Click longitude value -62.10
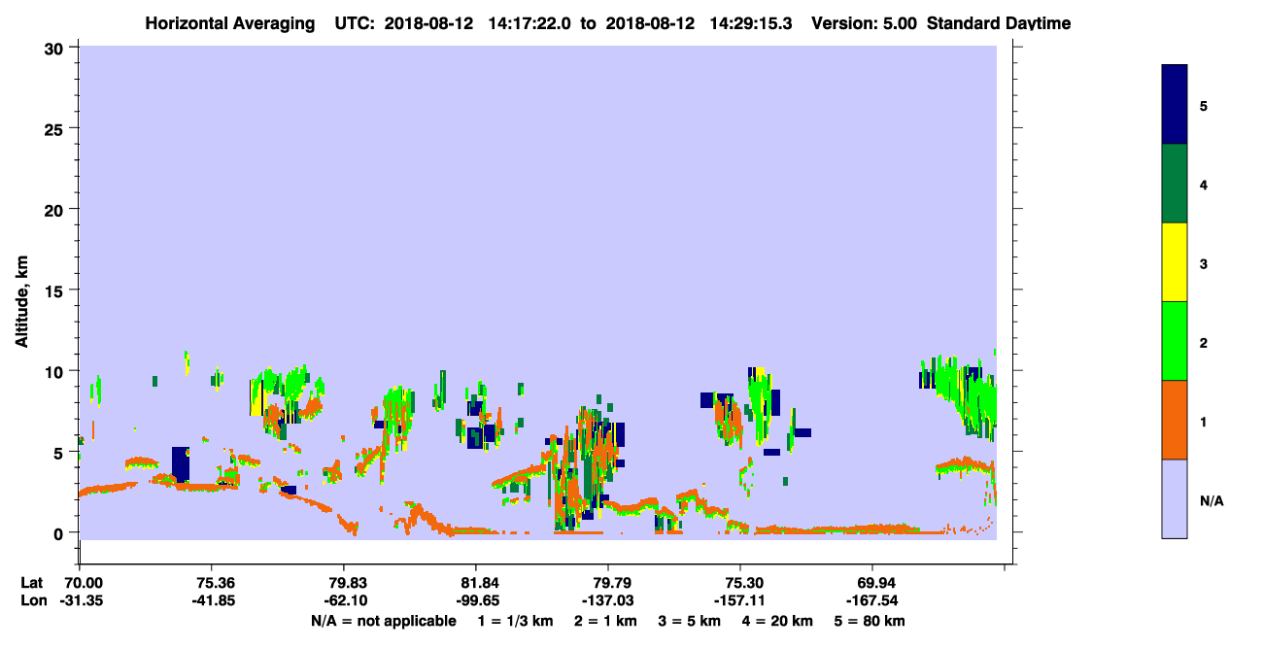The width and height of the screenshot is (1263, 648). pos(344,600)
